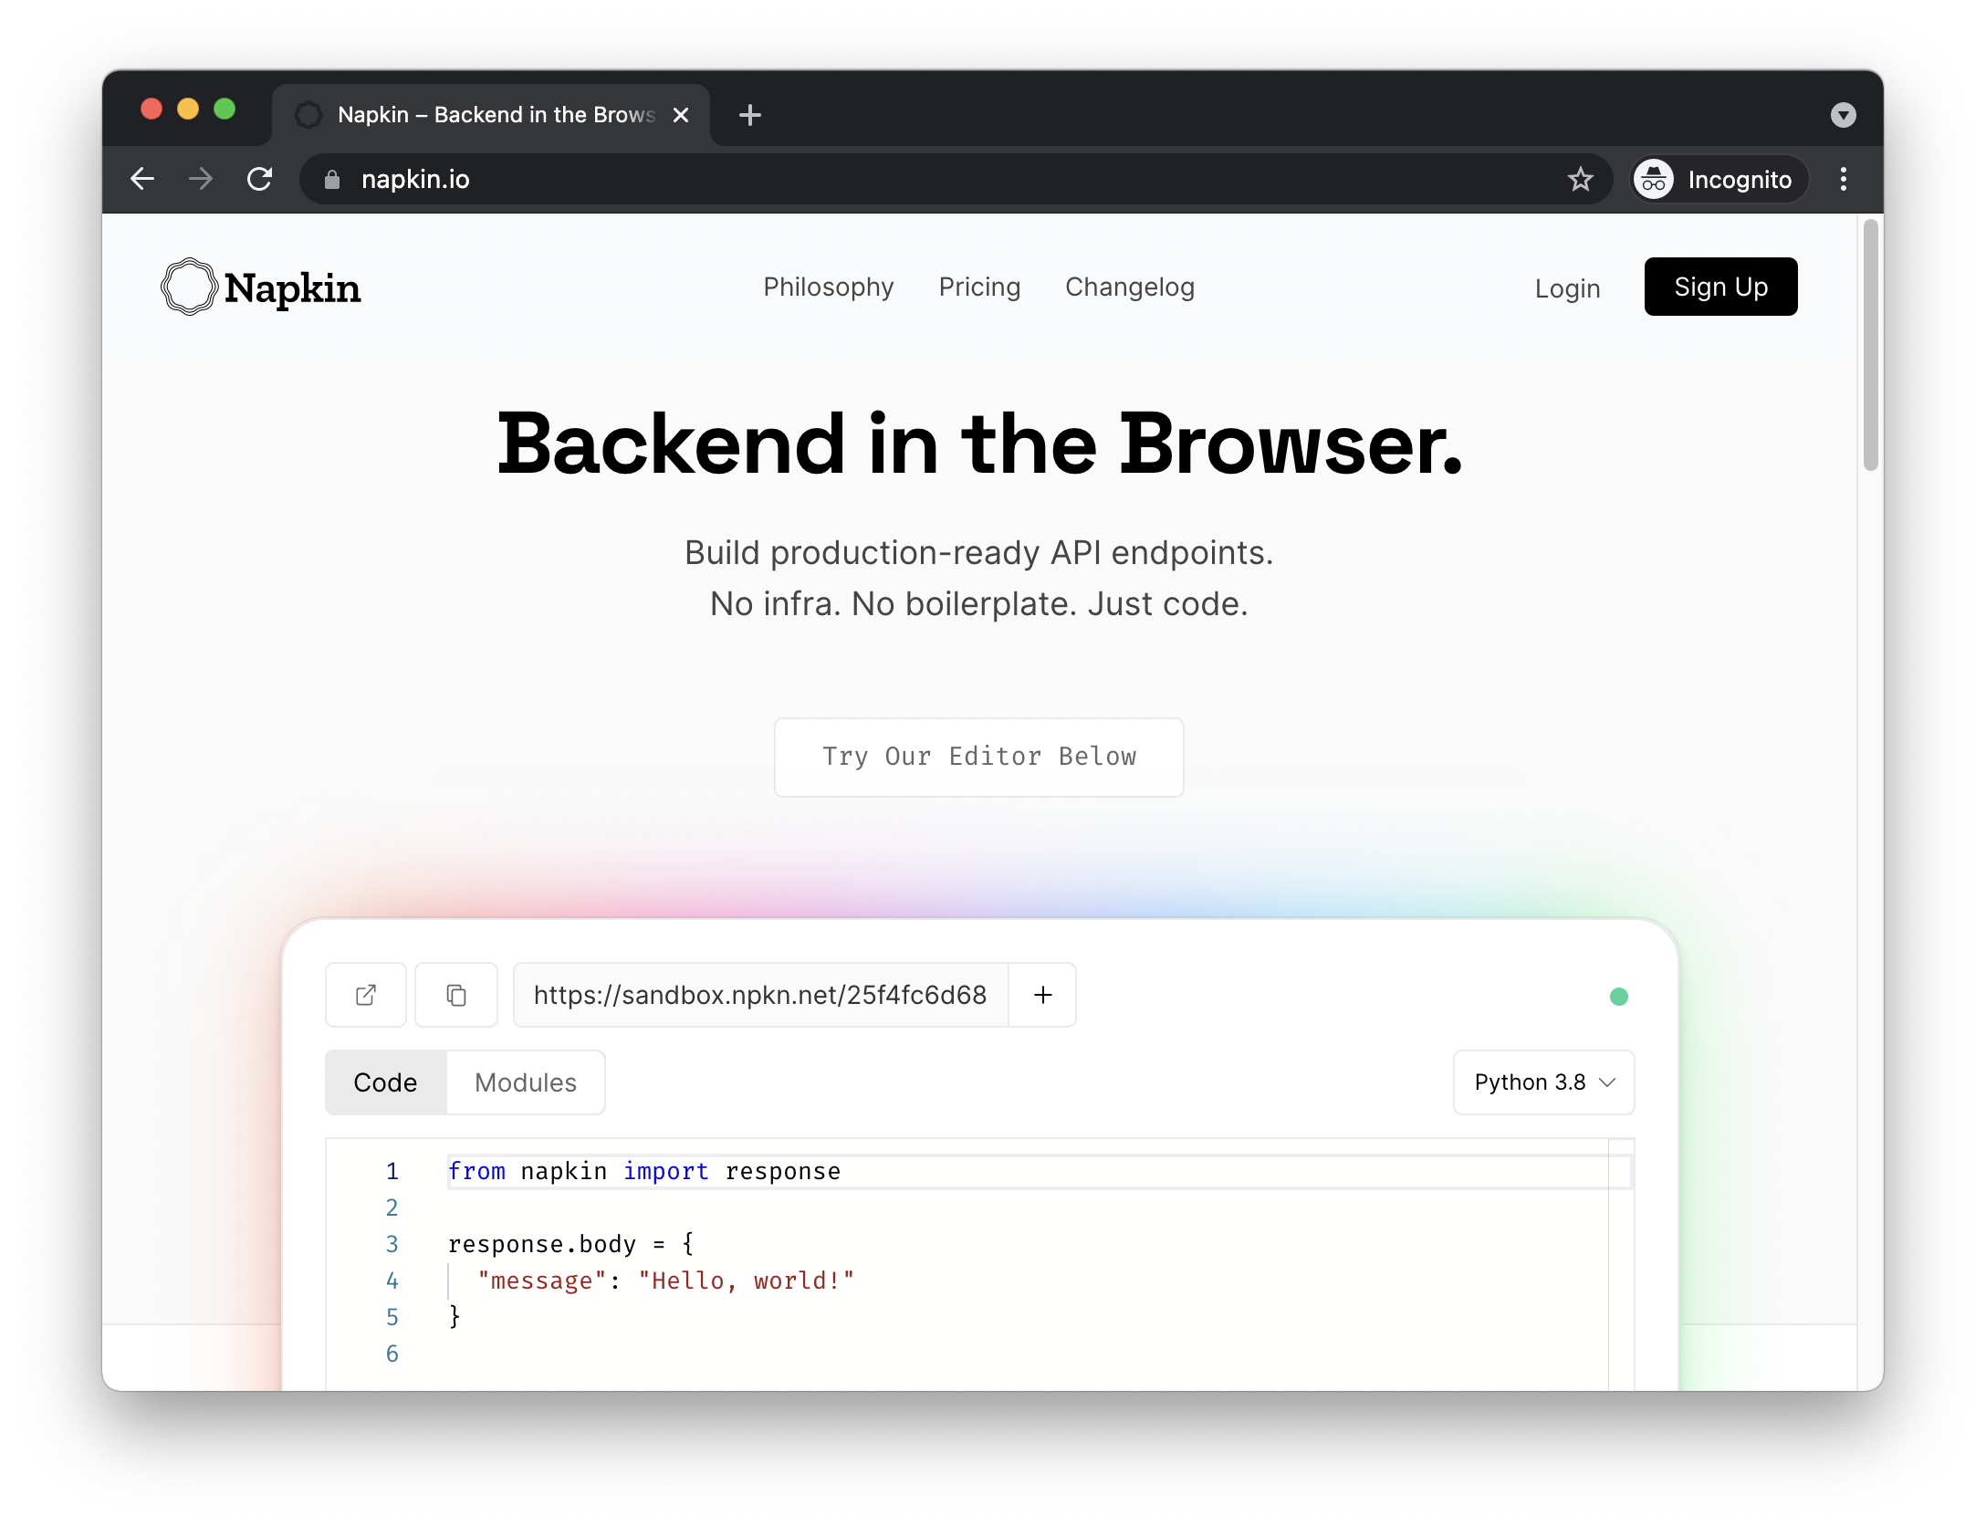
Task: Open endpoint in new window icon
Action: coord(365,995)
